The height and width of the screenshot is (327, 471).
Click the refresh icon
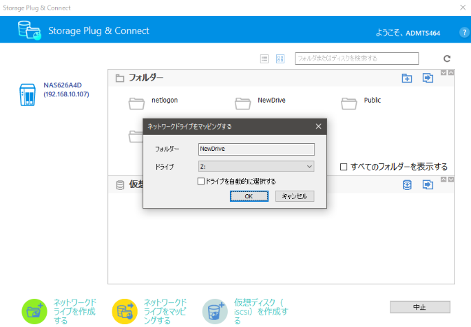point(447,59)
